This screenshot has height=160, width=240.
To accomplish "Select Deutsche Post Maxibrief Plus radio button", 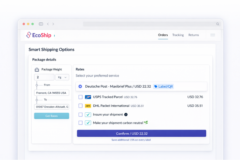I will (x=80, y=86).
